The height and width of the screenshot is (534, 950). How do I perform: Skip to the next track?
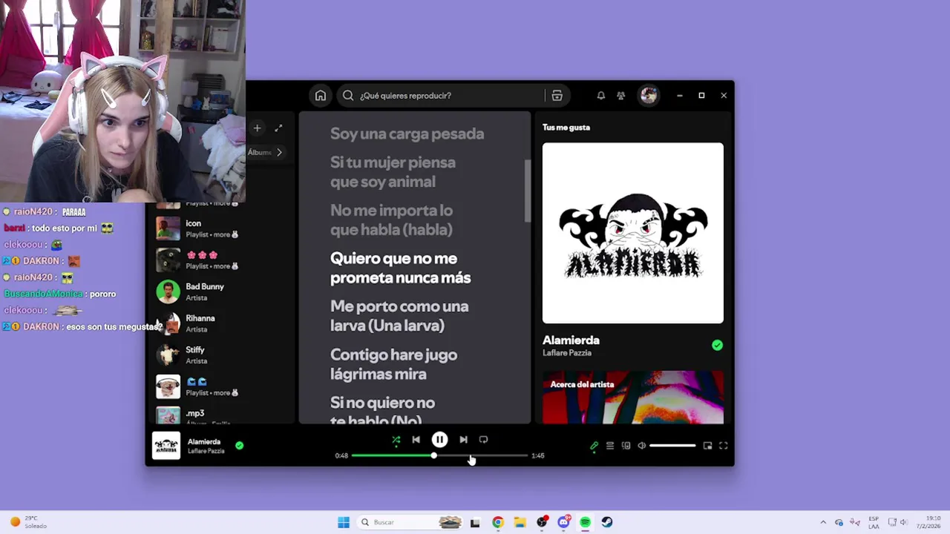click(463, 440)
